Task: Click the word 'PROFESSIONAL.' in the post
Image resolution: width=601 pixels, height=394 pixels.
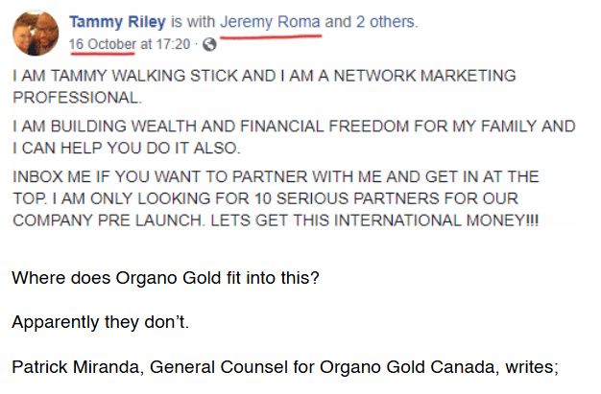Action: pos(78,98)
